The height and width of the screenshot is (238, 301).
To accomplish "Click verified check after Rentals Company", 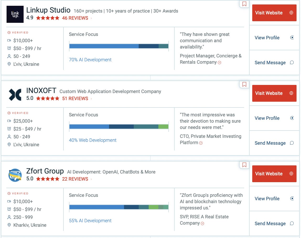I will [x=220, y=62].
